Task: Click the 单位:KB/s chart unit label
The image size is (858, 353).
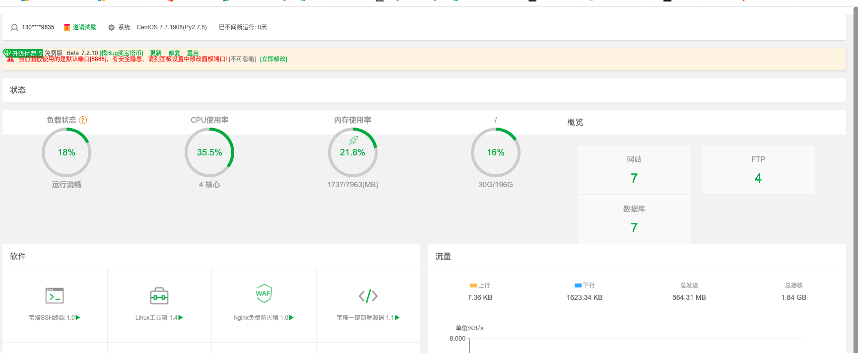Action: [469, 328]
